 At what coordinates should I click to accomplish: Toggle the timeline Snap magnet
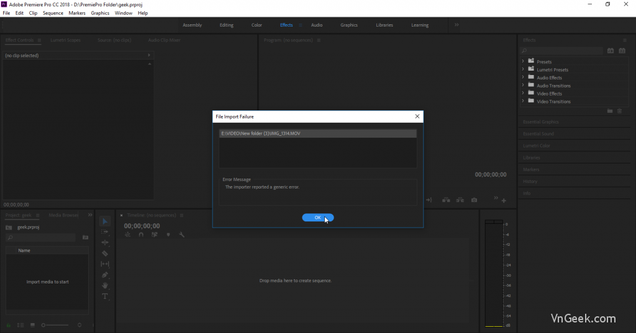pos(141,234)
